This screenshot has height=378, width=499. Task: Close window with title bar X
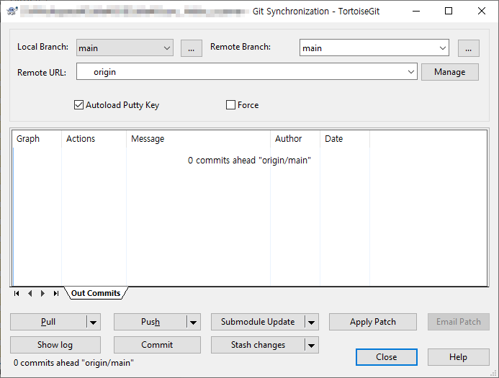[482, 11]
